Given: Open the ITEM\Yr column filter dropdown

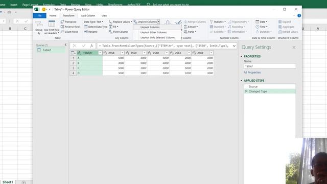Looking at the screenshot, I should (x=100, y=53).
